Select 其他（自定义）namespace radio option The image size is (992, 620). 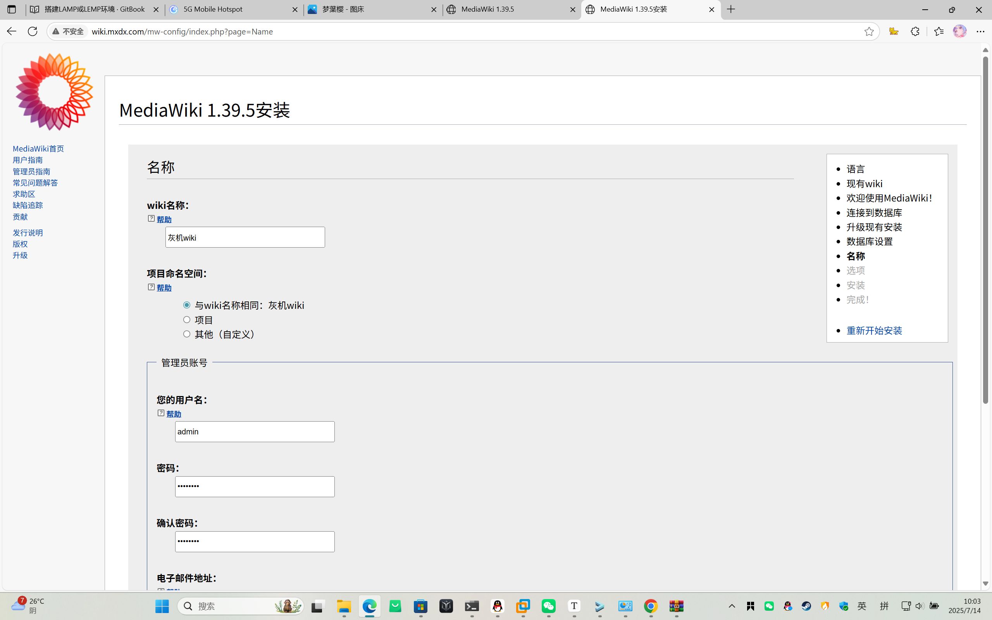187,334
